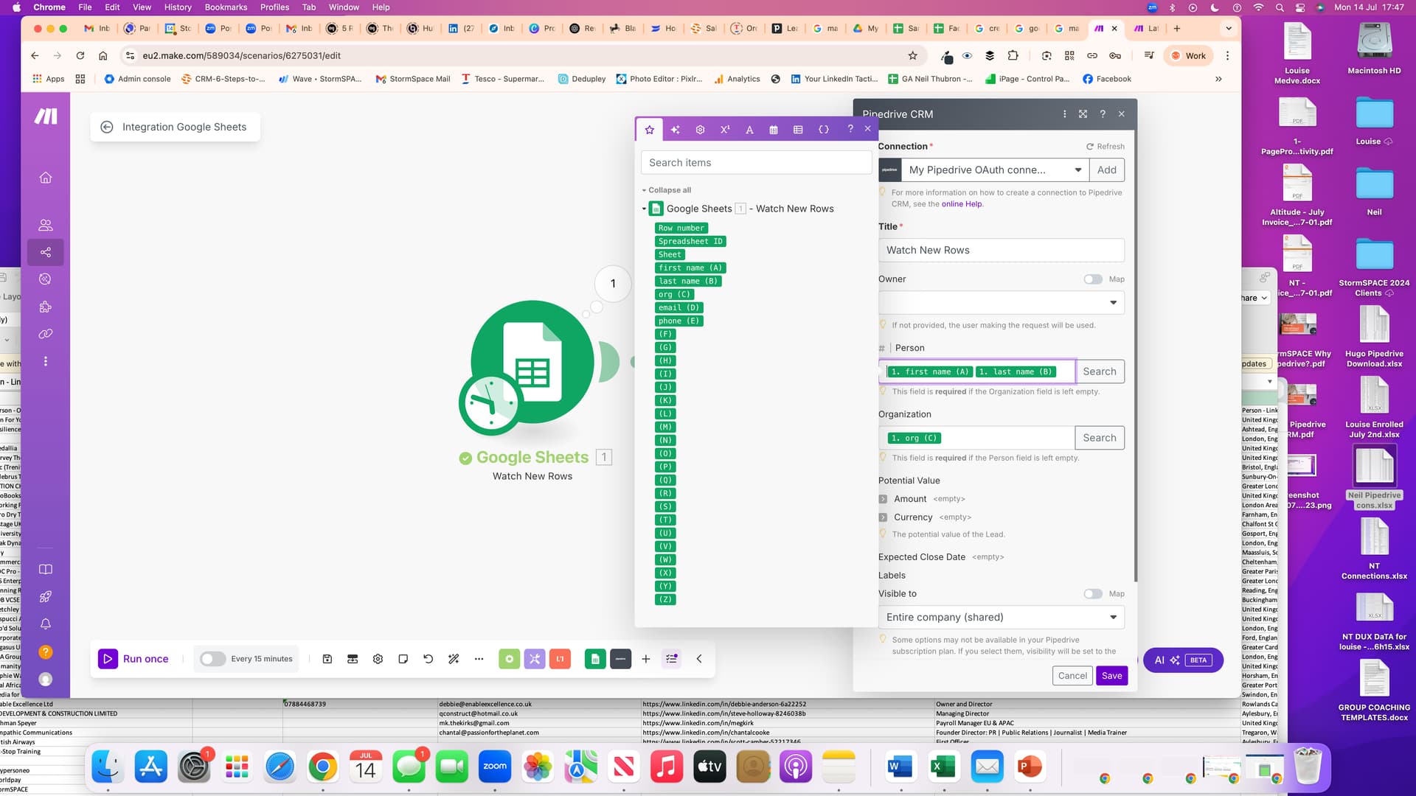
Task: Click the auto-align magic wand icon
Action: tap(454, 659)
